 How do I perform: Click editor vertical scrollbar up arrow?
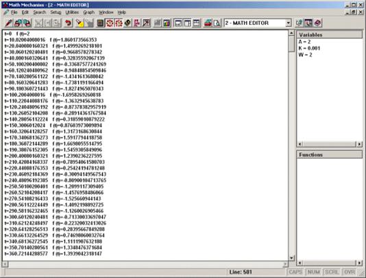point(291,33)
